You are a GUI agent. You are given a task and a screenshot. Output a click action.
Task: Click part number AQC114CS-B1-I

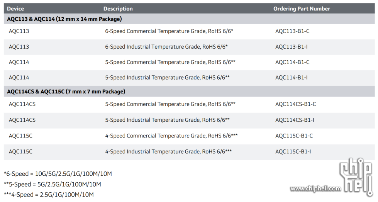click(295, 120)
